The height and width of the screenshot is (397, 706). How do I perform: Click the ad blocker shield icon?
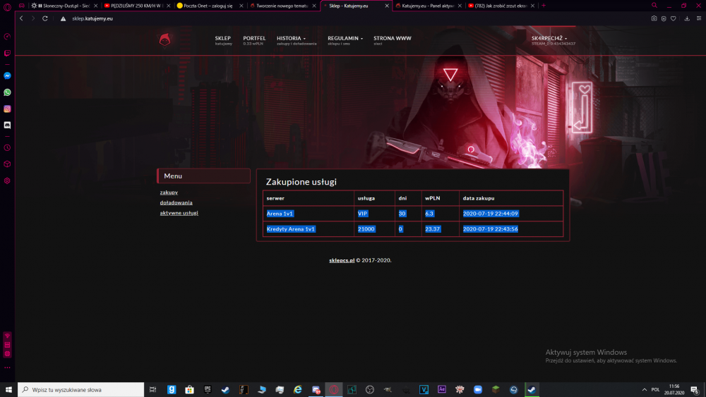pos(664,18)
